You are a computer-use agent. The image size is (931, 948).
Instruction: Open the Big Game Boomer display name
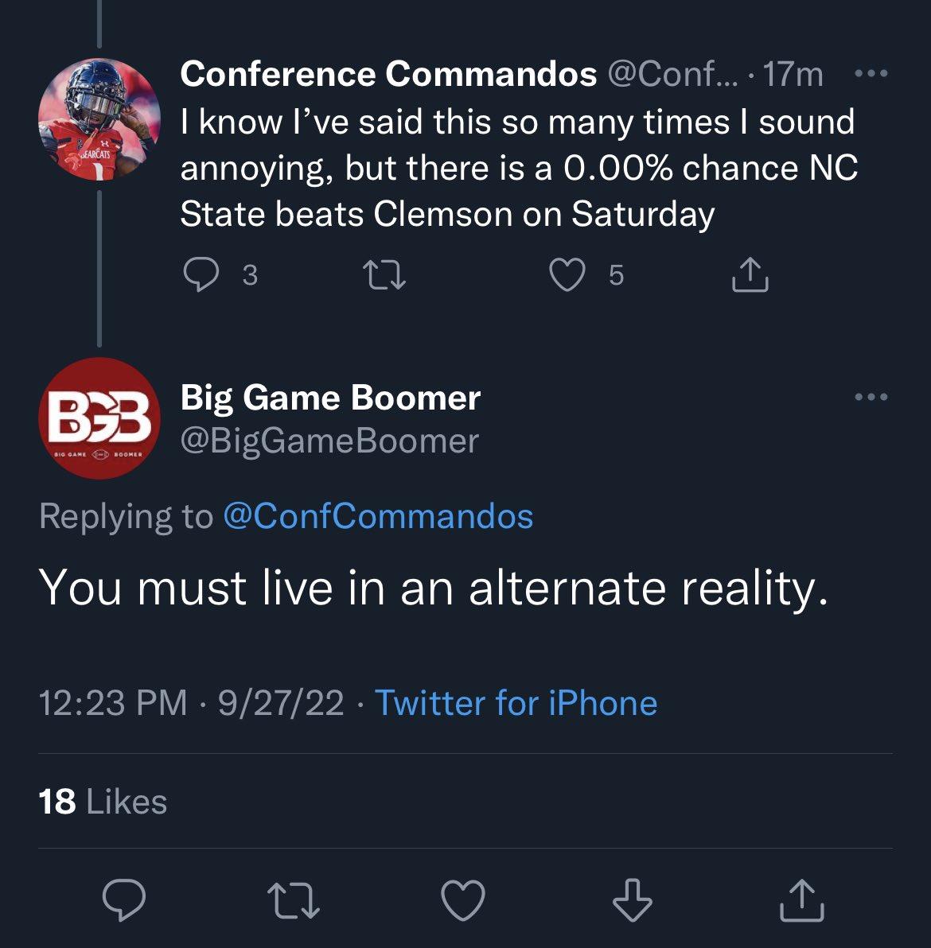[x=330, y=398]
